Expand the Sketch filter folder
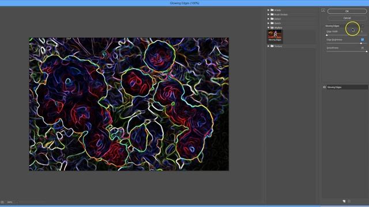Screen dimensions: 369x207 pyautogui.click(x=268, y=23)
